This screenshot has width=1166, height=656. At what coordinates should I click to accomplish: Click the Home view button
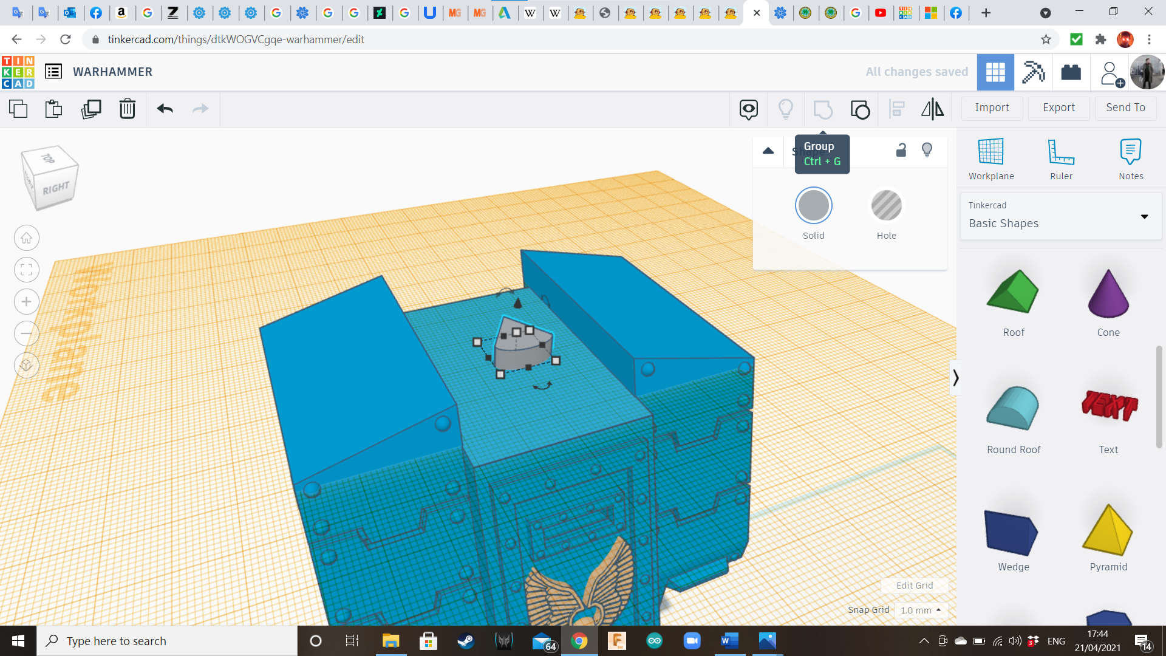click(27, 238)
